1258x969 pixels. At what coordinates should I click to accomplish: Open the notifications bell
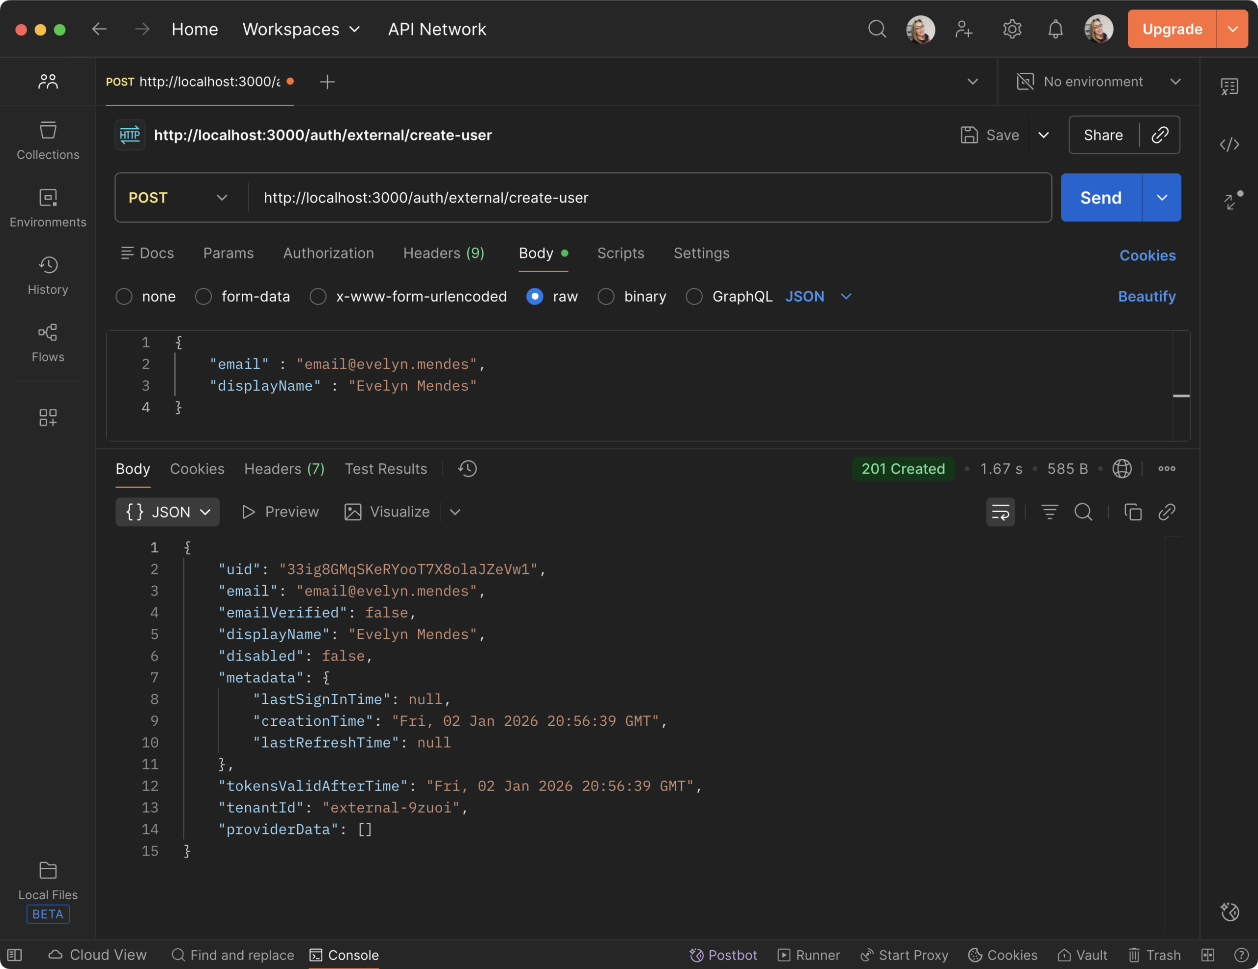tap(1055, 29)
